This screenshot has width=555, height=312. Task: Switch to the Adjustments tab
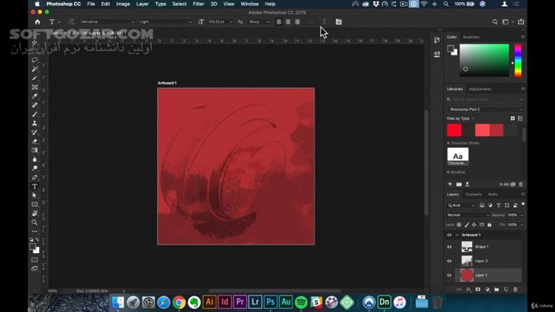coord(480,89)
